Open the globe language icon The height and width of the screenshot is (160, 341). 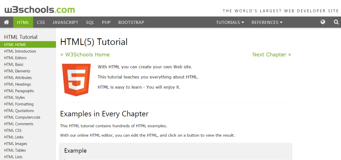pyautogui.click(x=323, y=22)
